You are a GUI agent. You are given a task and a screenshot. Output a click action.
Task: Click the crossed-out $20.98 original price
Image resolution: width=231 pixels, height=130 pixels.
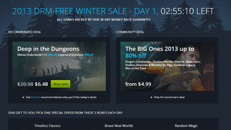tap(25, 84)
